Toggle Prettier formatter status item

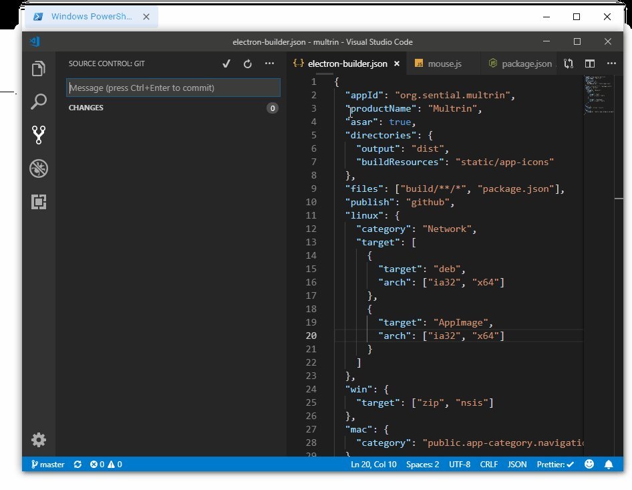556,464
